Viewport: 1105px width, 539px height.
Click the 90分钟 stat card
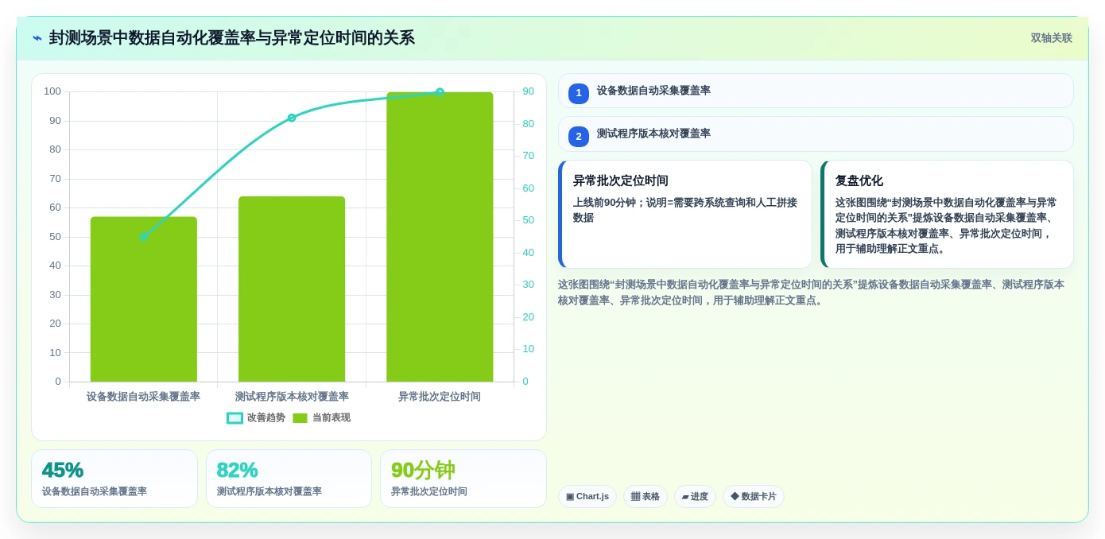click(463, 479)
